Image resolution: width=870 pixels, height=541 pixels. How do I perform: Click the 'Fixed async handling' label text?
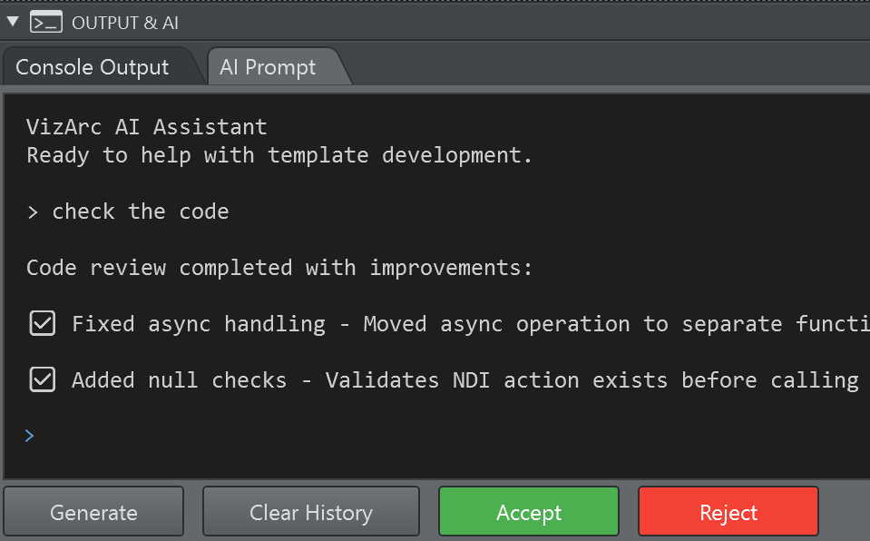coord(198,323)
